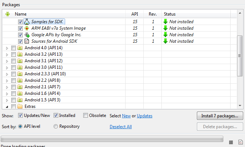
Task: Click the Delete packages button
Action: click(220, 127)
